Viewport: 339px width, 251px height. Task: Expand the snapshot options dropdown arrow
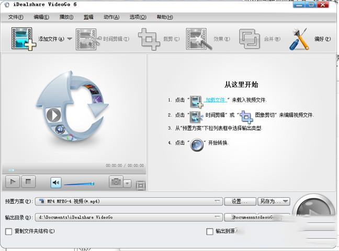(x=127, y=184)
